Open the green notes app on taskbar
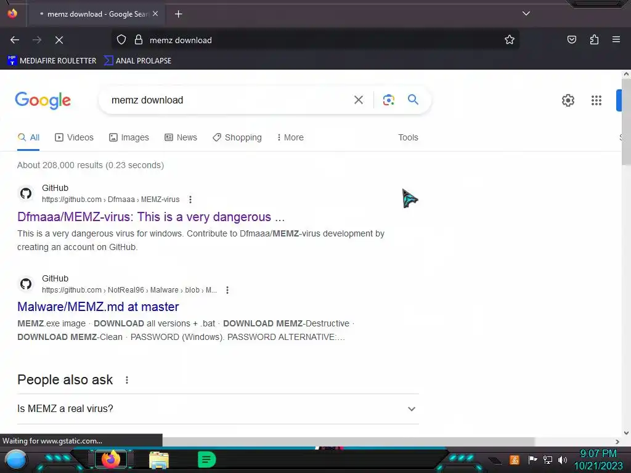Viewport: 631px width, 473px height. 207,459
